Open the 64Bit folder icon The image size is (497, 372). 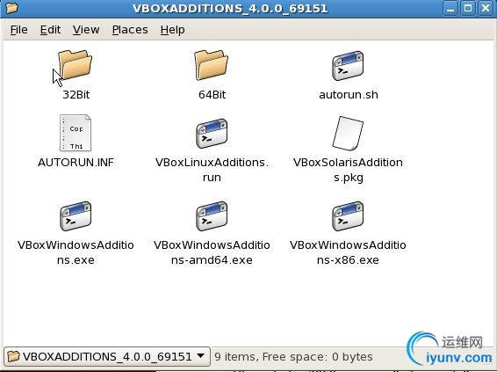[212, 65]
